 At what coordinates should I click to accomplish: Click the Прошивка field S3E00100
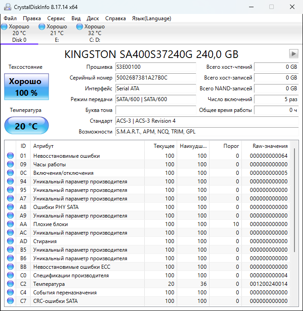click(x=156, y=67)
